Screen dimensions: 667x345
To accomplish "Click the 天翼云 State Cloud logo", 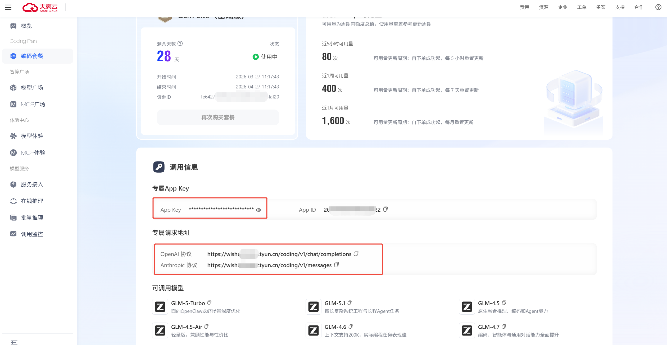I will click(40, 7).
